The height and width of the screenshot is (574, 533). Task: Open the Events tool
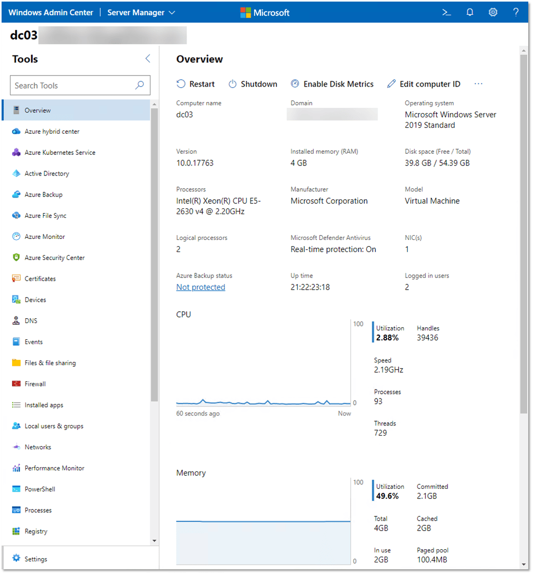(76, 341)
